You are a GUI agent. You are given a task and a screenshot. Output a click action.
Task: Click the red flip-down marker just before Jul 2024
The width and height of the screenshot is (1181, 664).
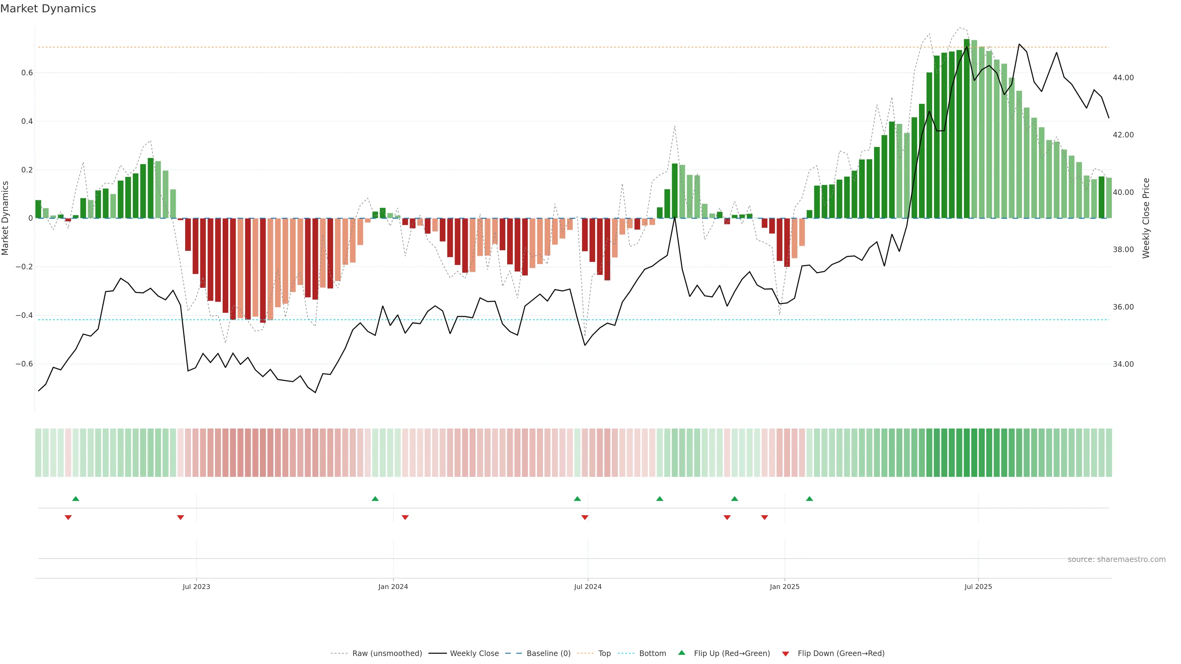tap(585, 517)
